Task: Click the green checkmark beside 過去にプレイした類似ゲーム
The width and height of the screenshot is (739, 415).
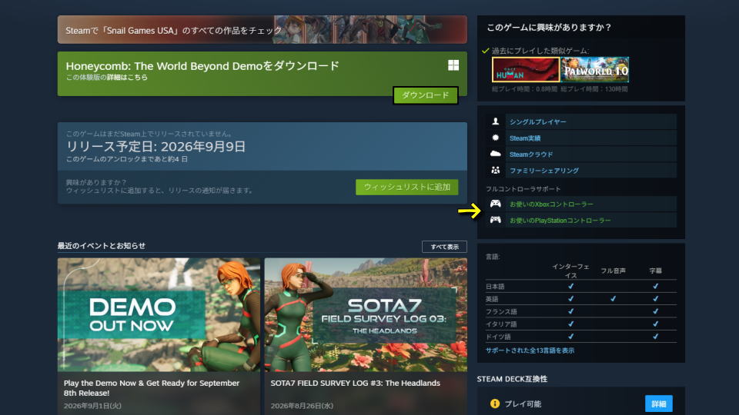Action: tap(486, 51)
